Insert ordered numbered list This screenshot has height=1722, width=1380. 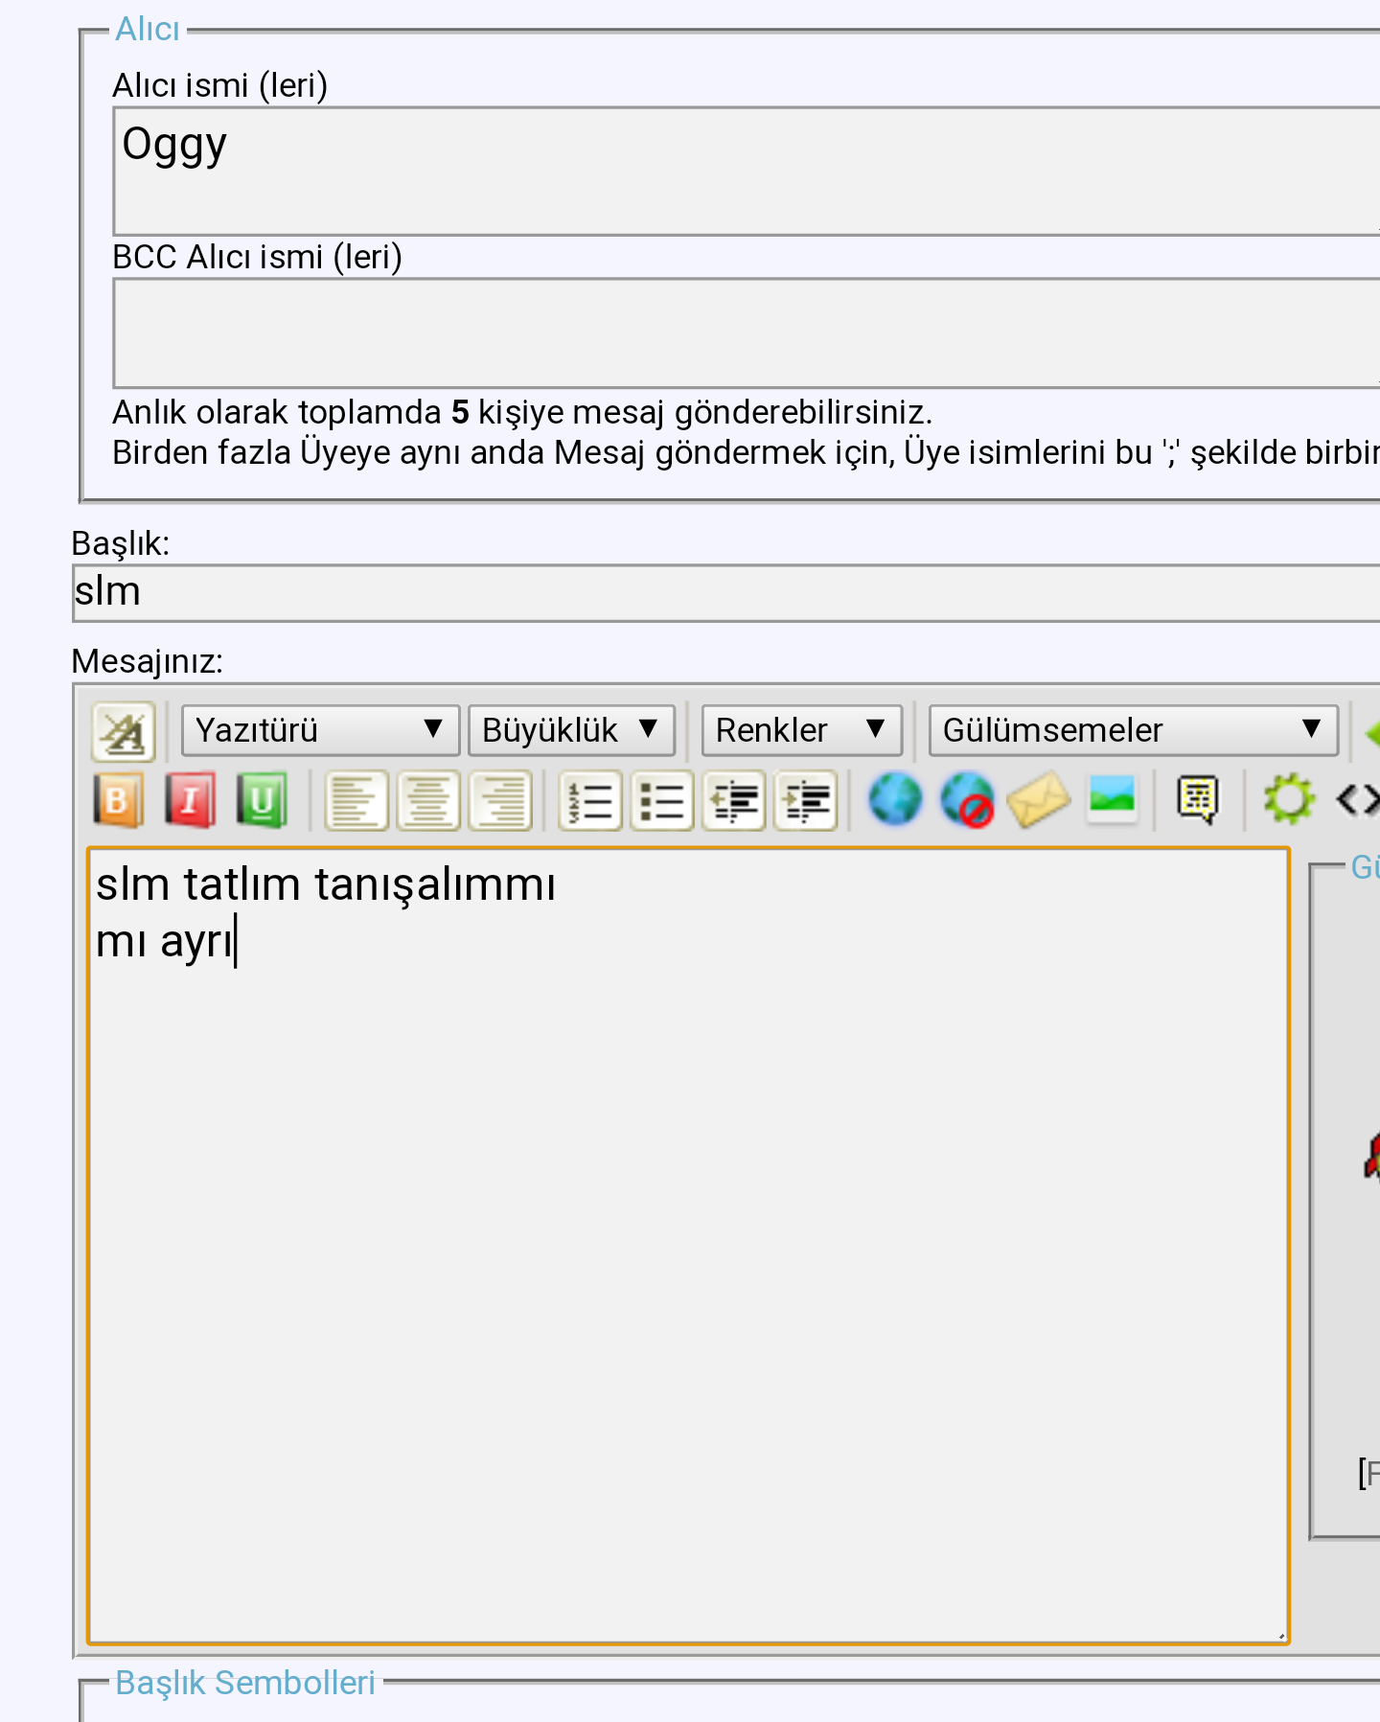tap(590, 800)
